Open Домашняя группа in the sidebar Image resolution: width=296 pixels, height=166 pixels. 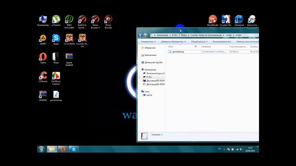(152, 62)
